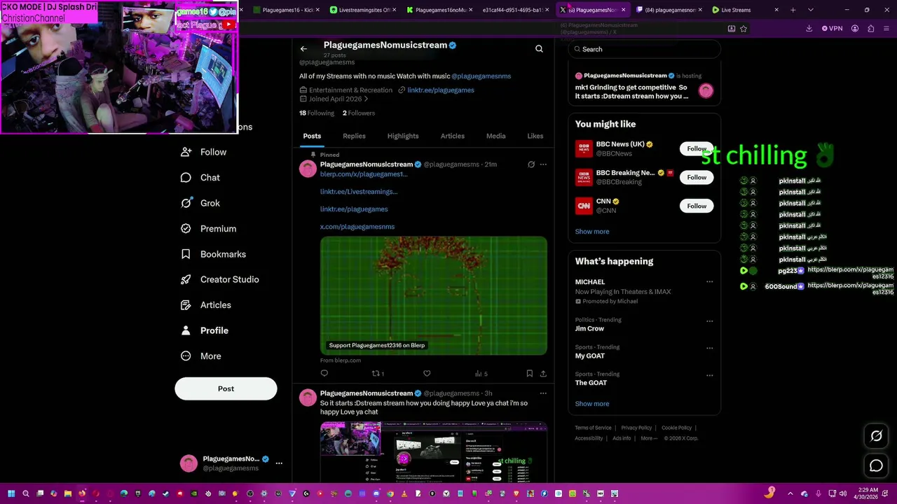Open the 3h post's screenshot image

tap(434, 452)
